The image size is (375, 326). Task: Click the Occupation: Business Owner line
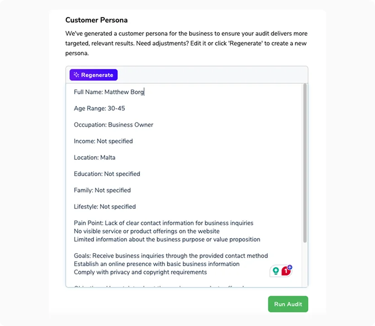pos(113,125)
